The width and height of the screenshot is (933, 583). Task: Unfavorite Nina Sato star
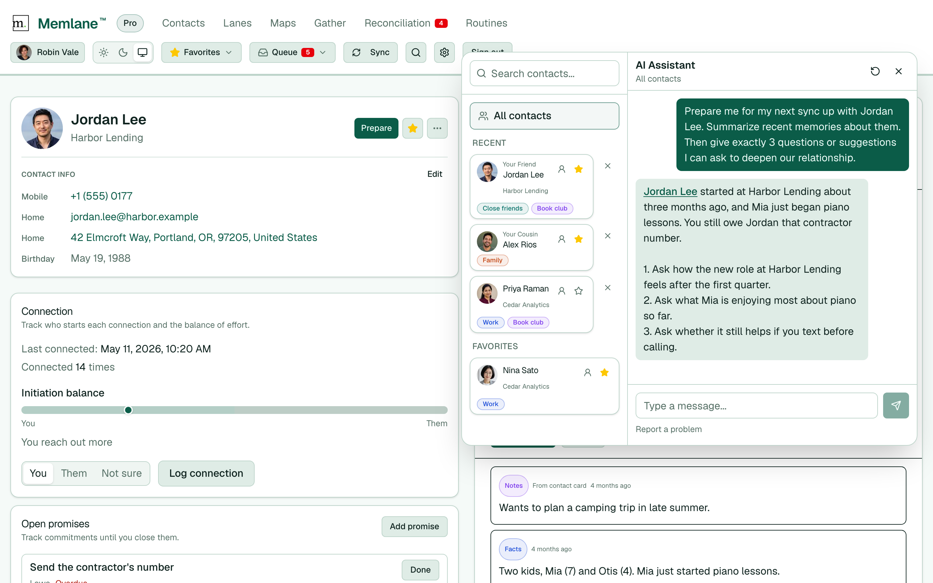pyautogui.click(x=604, y=372)
